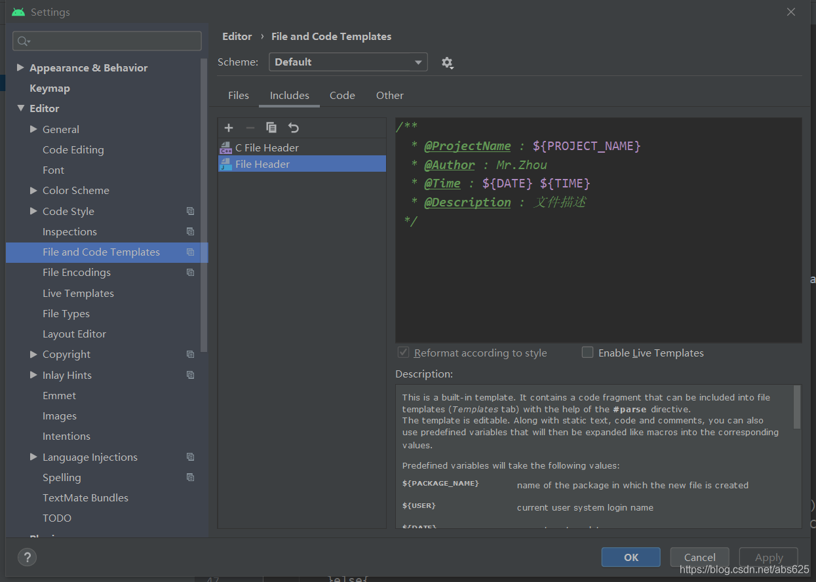Viewport: 816px width, 582px height.
Task: Click the copy icon beside File and Code Templates
Action: click(x=190, y=252)
